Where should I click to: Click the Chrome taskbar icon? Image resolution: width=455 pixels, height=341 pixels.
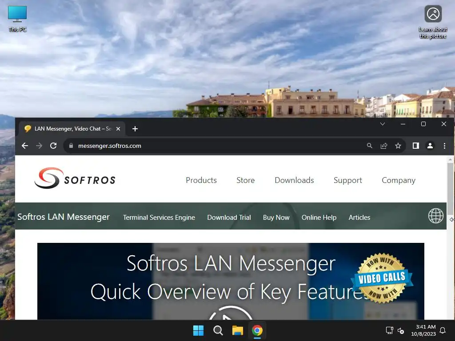click(257, 330)
